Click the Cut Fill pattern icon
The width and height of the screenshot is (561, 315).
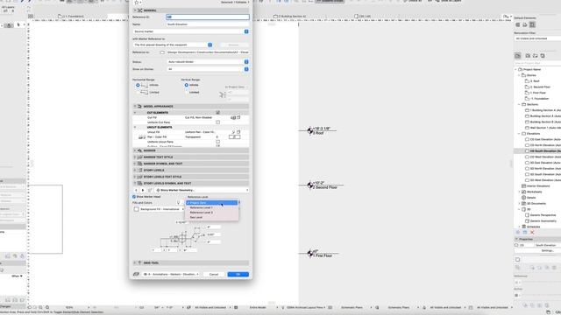point(233,117)
